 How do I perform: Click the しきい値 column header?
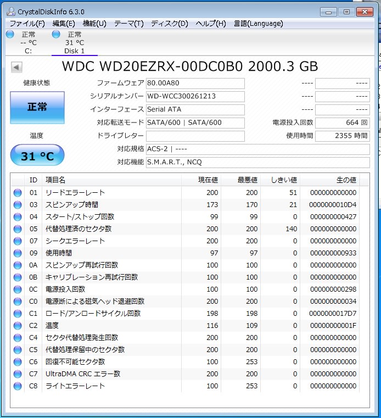coord(281,180)
